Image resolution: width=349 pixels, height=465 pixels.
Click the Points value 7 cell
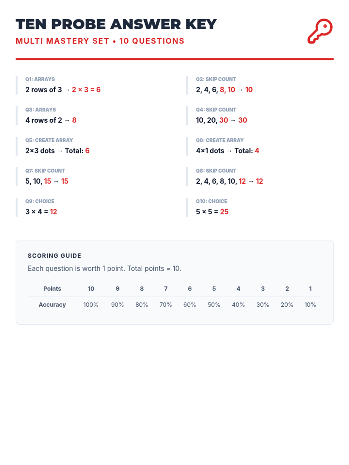tap(166, 289)
